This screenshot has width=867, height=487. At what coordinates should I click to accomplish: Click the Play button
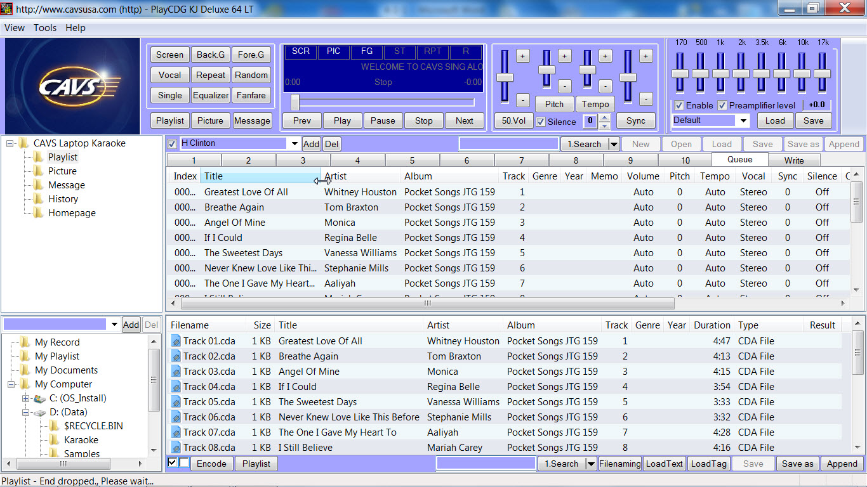pos(342,120)
